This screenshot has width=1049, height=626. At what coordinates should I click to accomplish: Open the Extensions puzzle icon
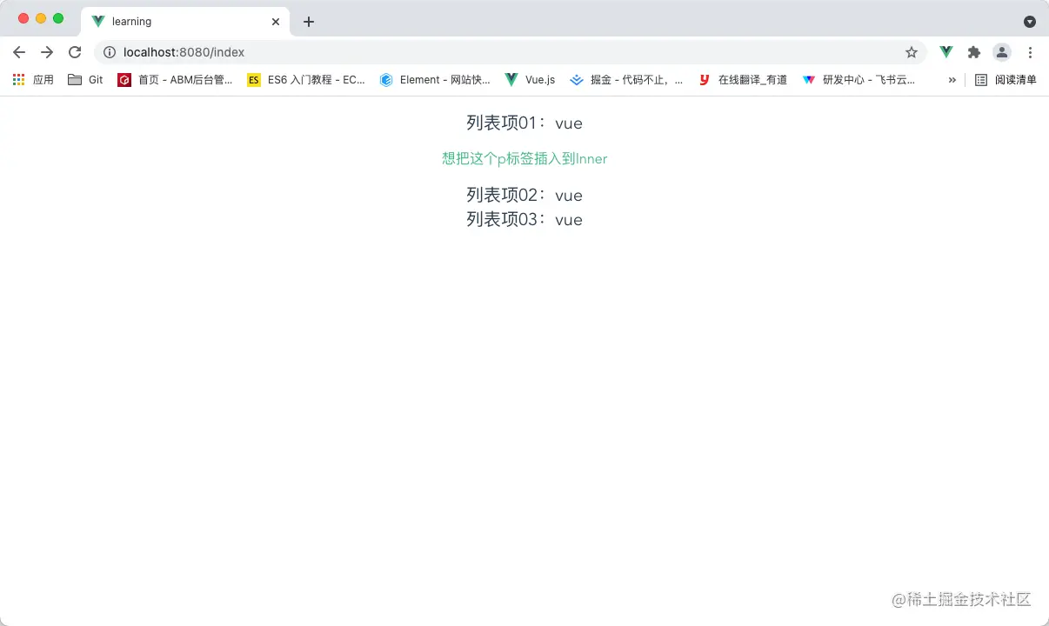[x=974, y=52]
